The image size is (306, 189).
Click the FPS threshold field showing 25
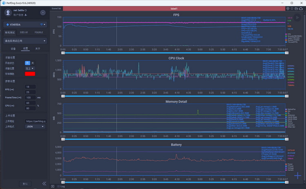[30, 92]
